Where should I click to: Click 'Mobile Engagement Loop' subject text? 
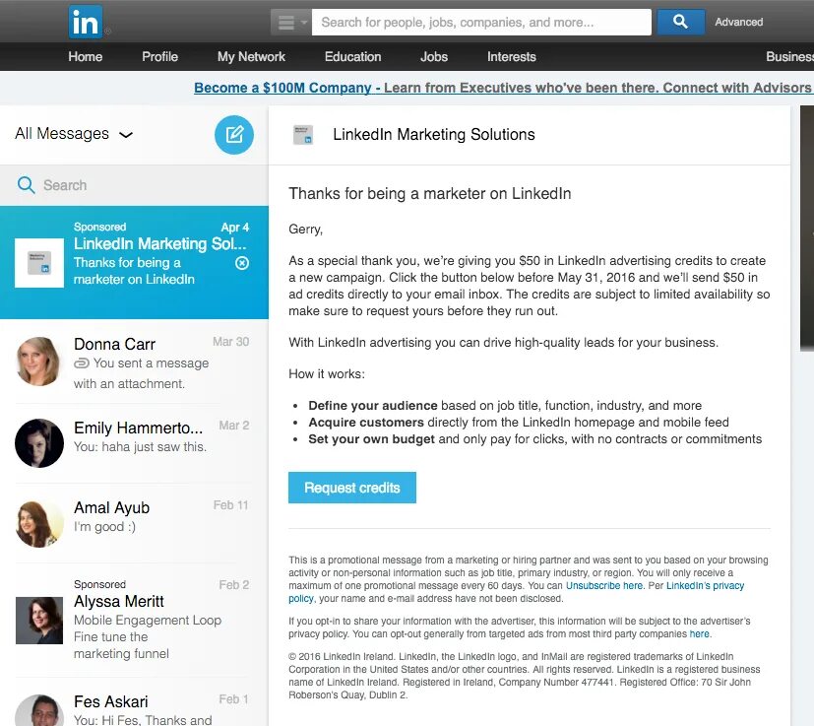[x=148, y=620]
